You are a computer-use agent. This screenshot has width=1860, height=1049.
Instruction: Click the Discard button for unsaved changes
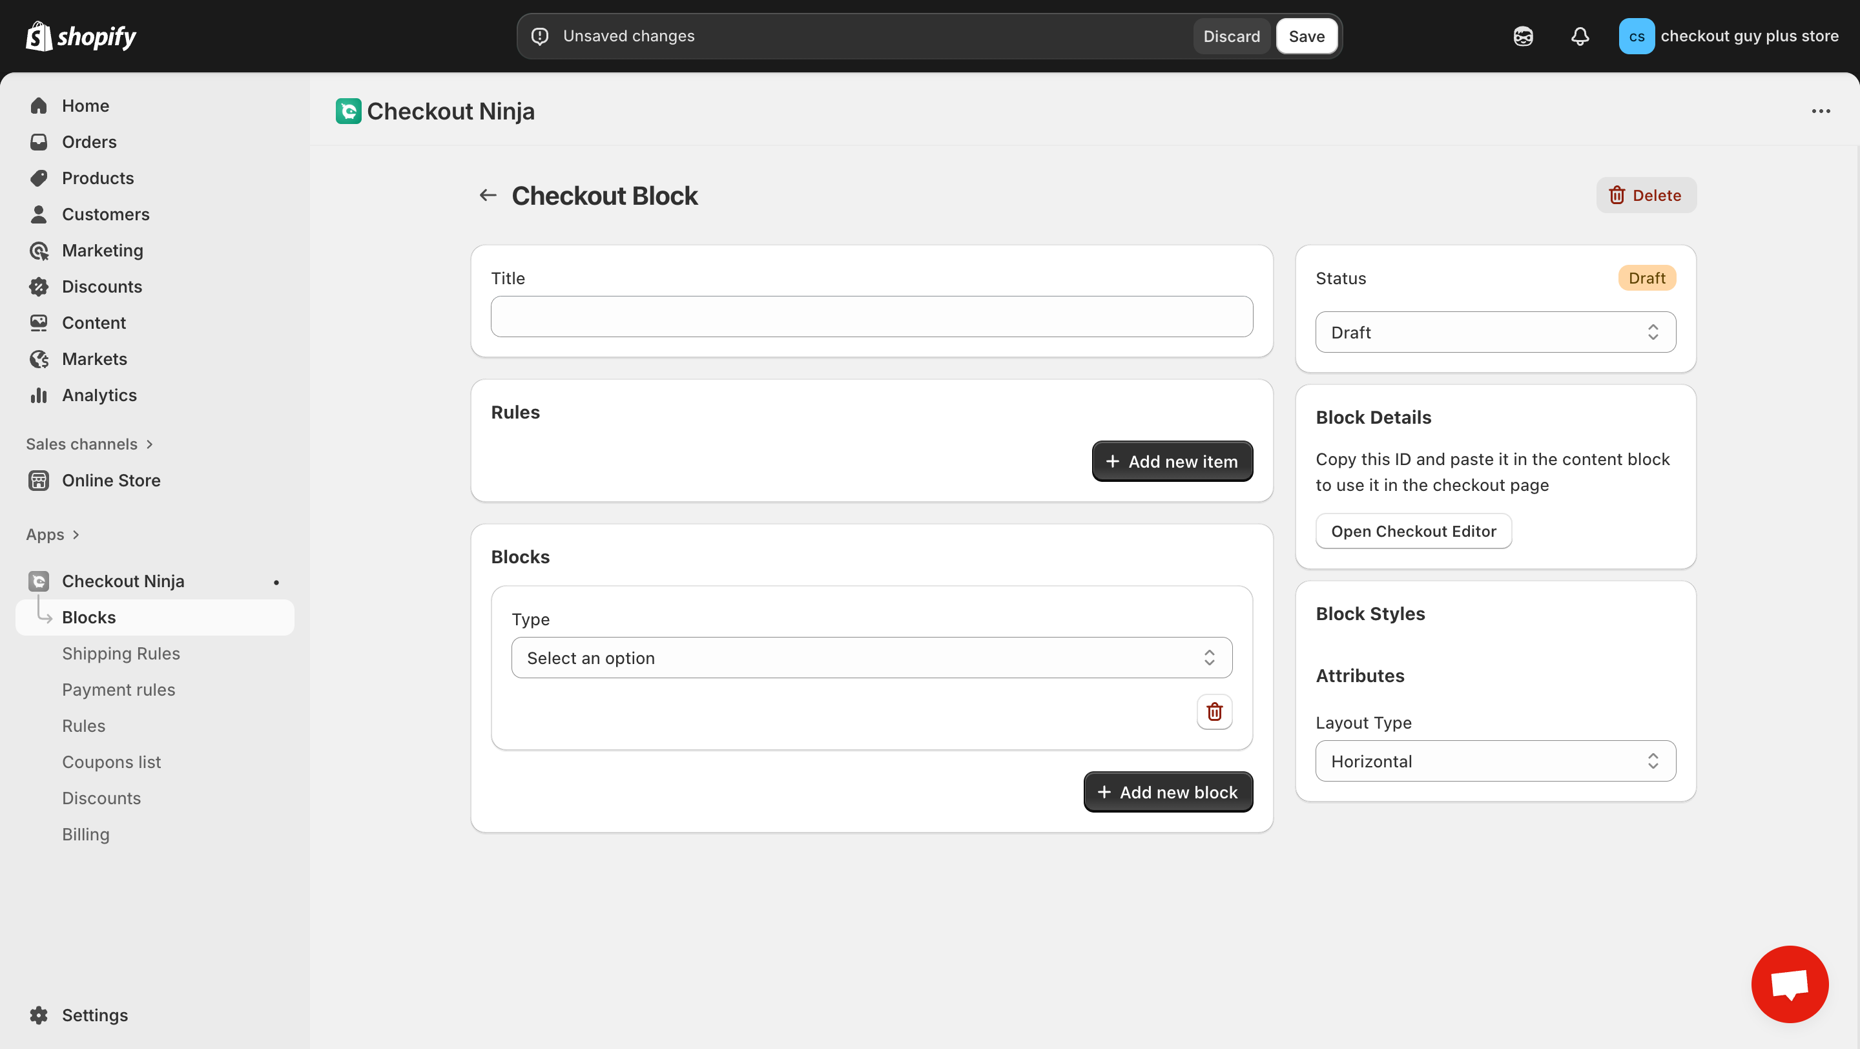click(1230, 36)
